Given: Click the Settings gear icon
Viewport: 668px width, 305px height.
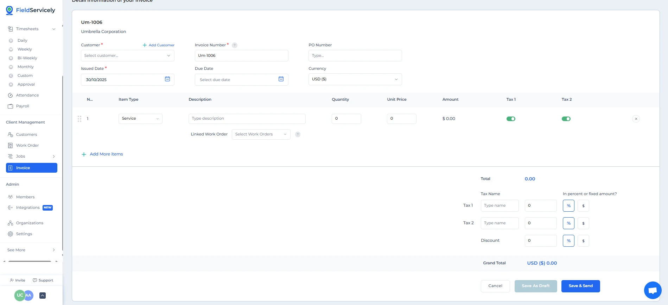Looking at the screenshot, I should click(x=11, y=234).
